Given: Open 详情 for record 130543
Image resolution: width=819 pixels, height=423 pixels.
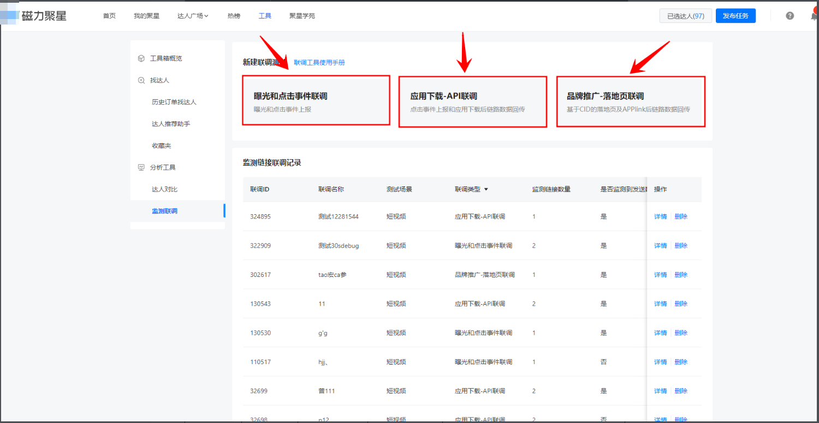Looking at the screenshot, I should pyautogui.click(x=661, y=304).
